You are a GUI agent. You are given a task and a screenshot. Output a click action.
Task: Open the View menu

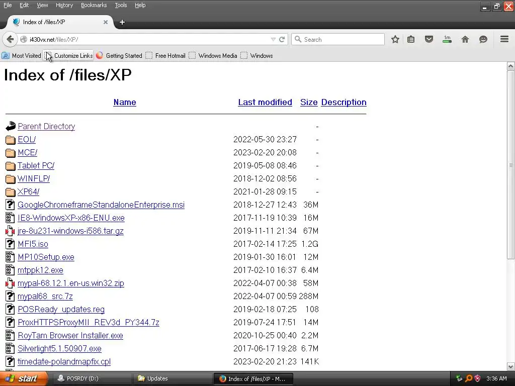tap(42, 5)
